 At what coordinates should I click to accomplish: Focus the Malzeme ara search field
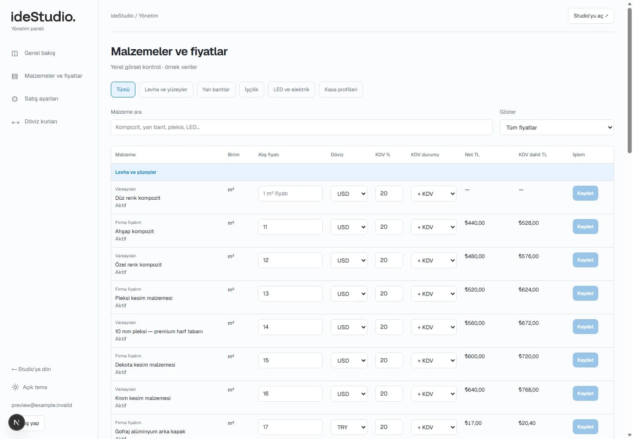(x=302, y=127)
